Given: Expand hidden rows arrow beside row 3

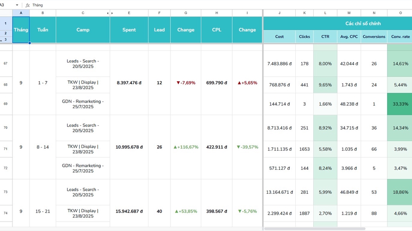Looking at the screenshot, I should click(1, 40).
